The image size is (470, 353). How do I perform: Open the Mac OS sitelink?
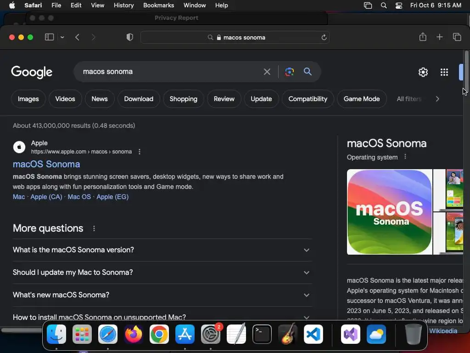pyautogui.click(x=79, y=197)
